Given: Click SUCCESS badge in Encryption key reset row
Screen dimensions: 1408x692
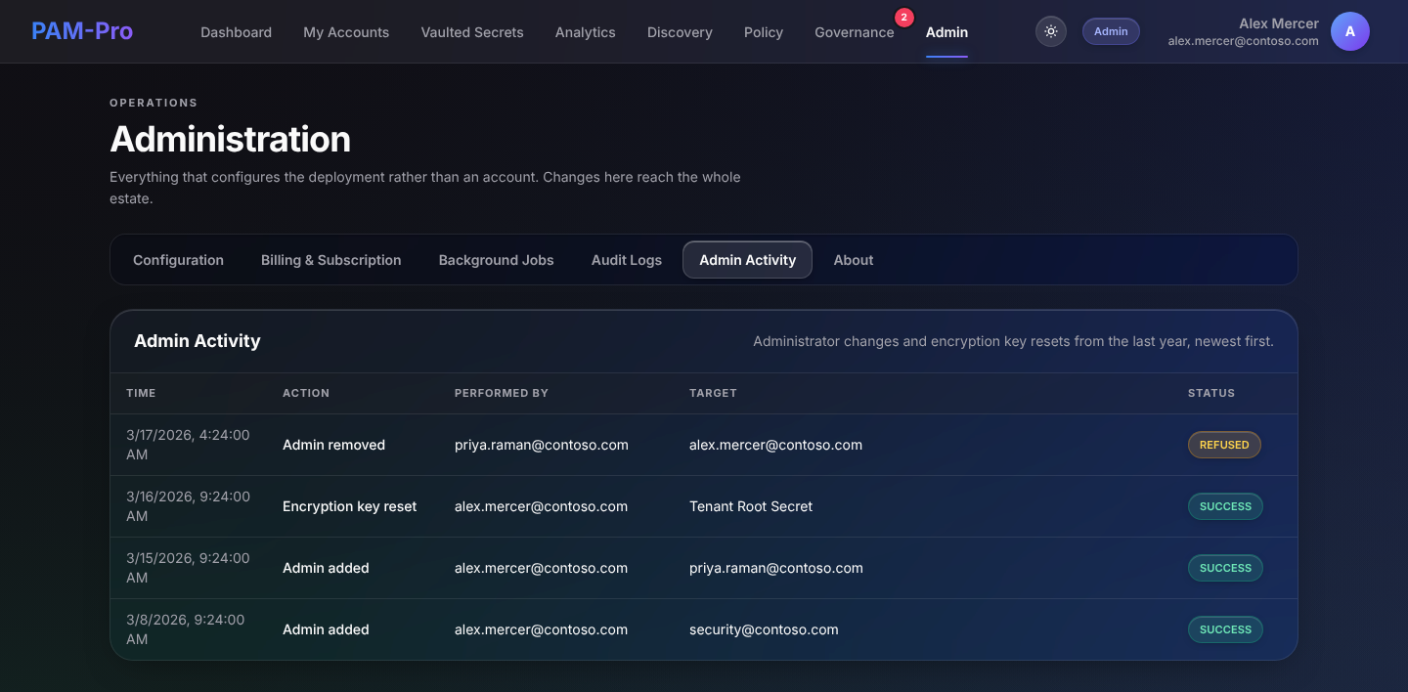Looking at the screenshot, I should pyautogui.click(x=1225, y=506).
